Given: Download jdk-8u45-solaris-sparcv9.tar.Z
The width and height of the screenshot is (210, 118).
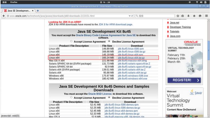Looking at the screenshot, I should (x=134, y=64).
